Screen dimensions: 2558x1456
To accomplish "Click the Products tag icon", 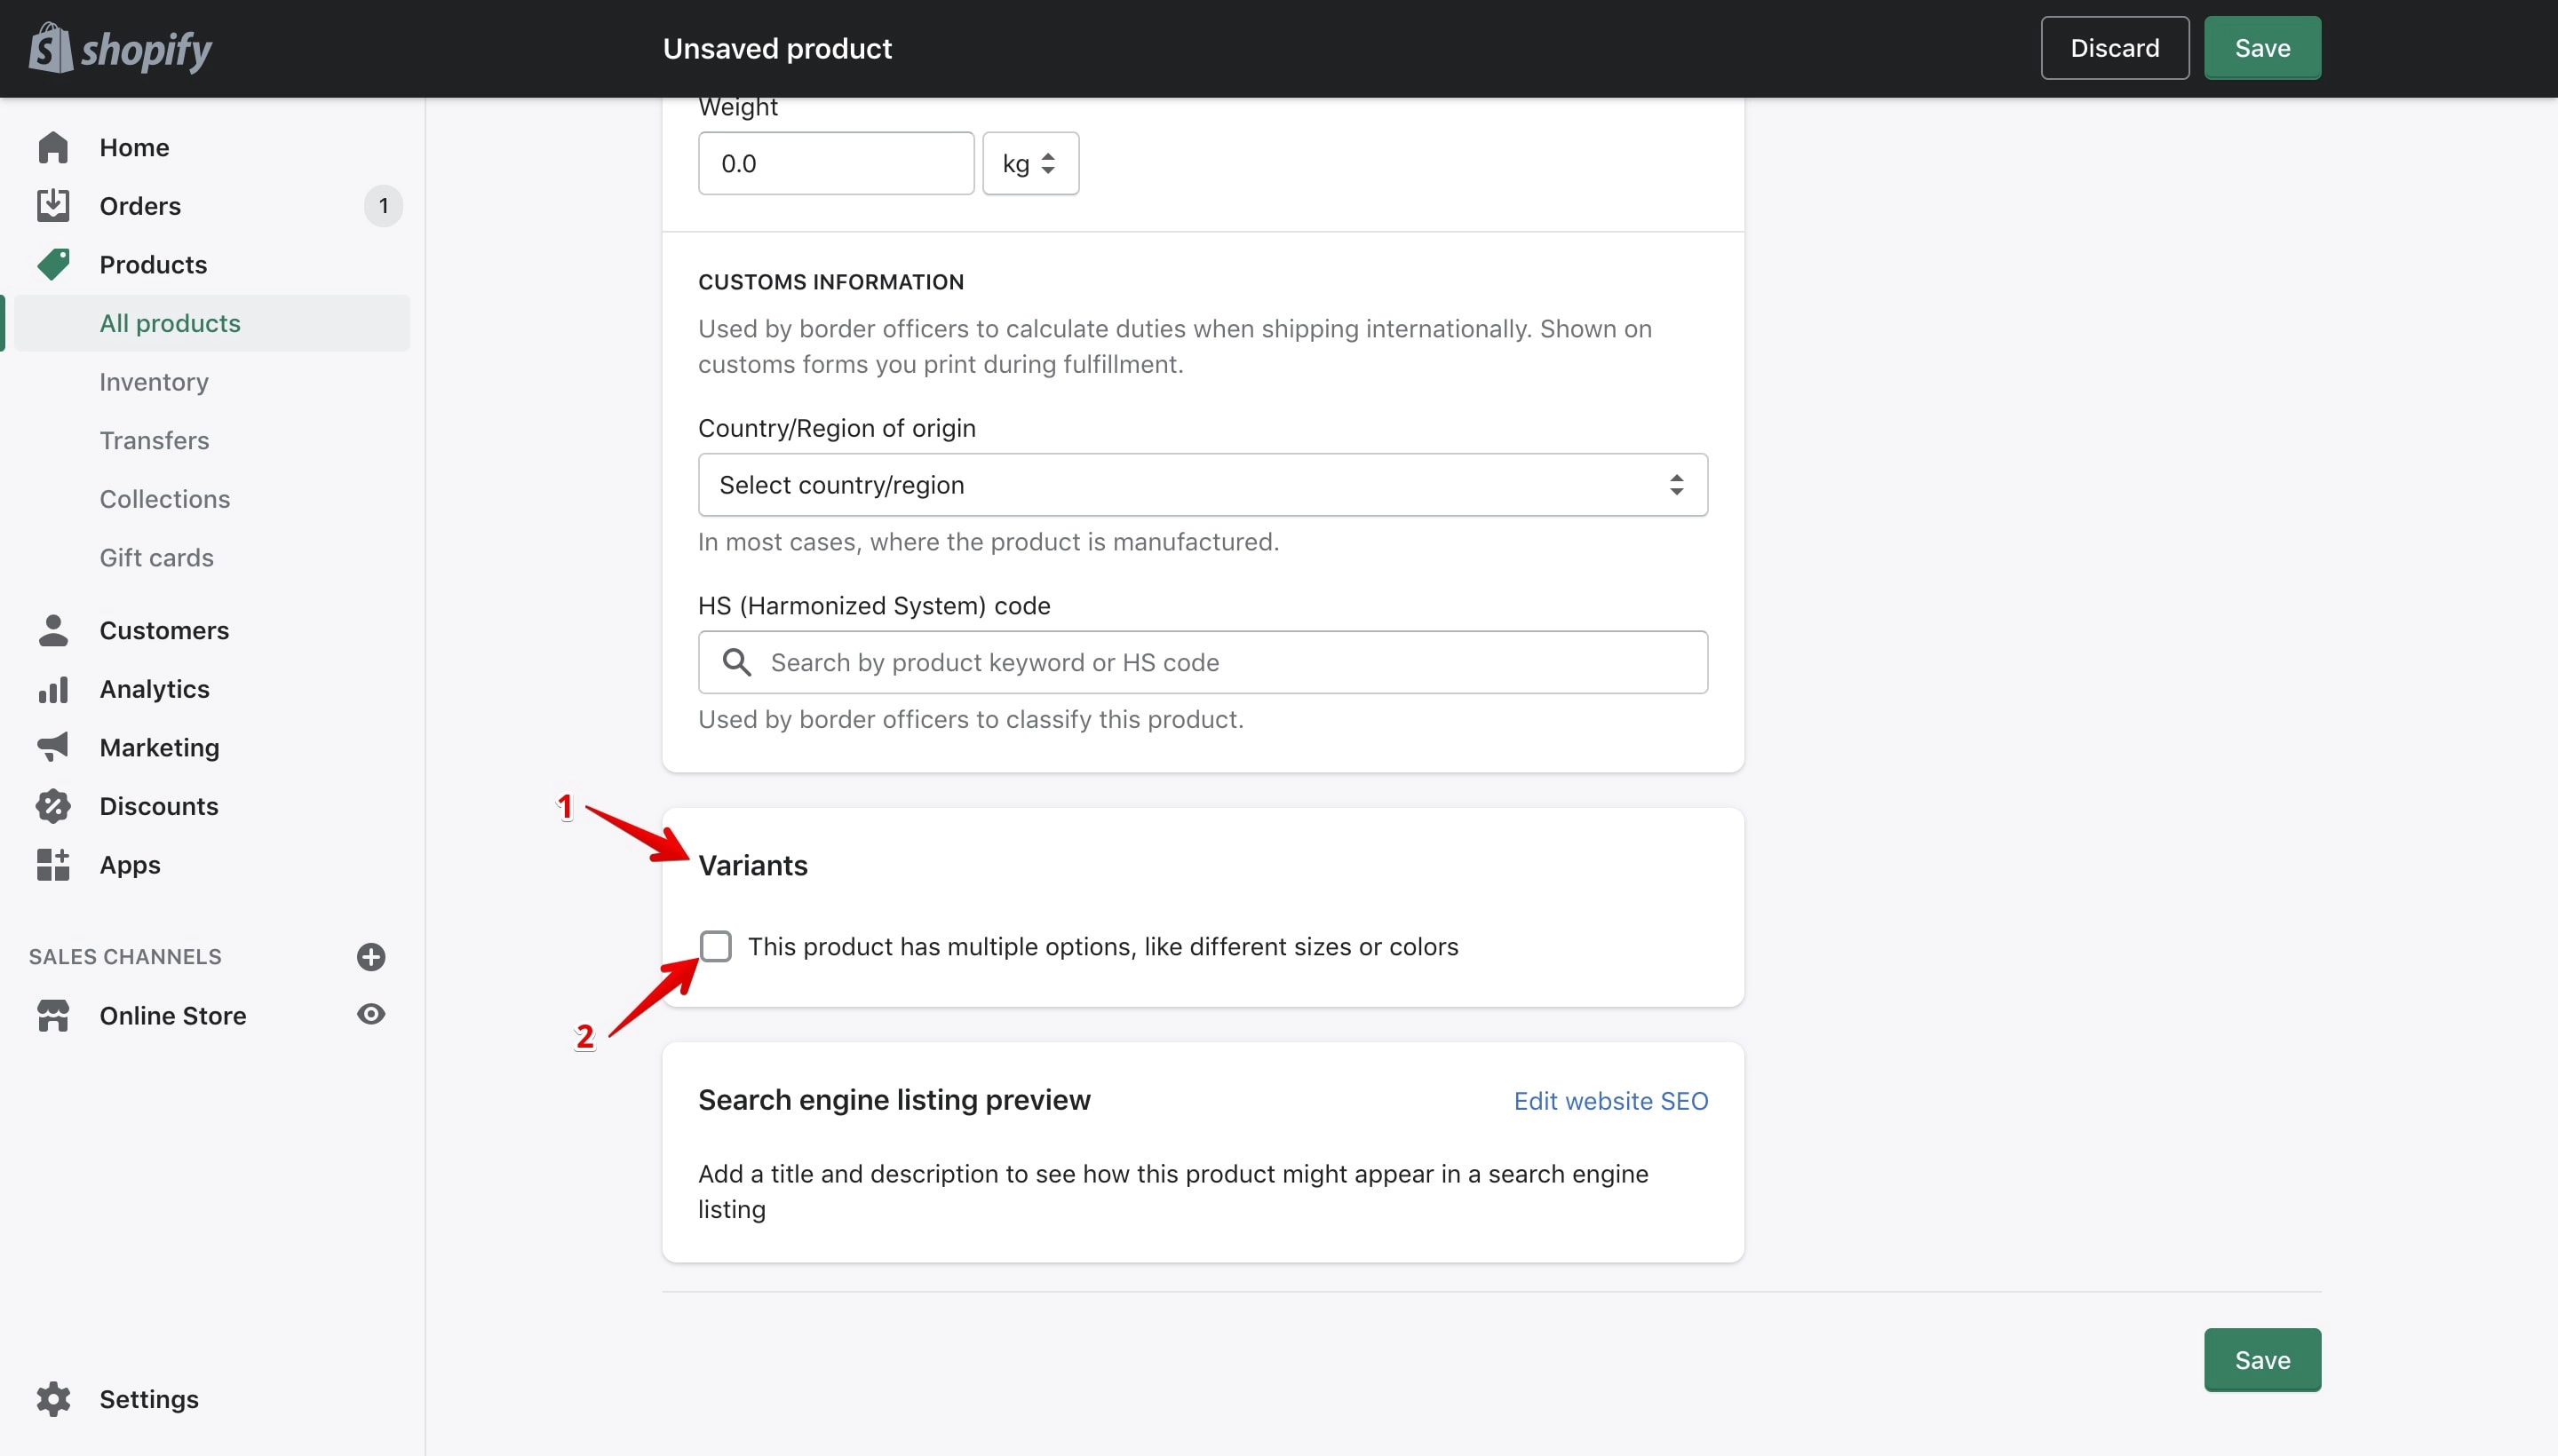I will click(53, 264).
